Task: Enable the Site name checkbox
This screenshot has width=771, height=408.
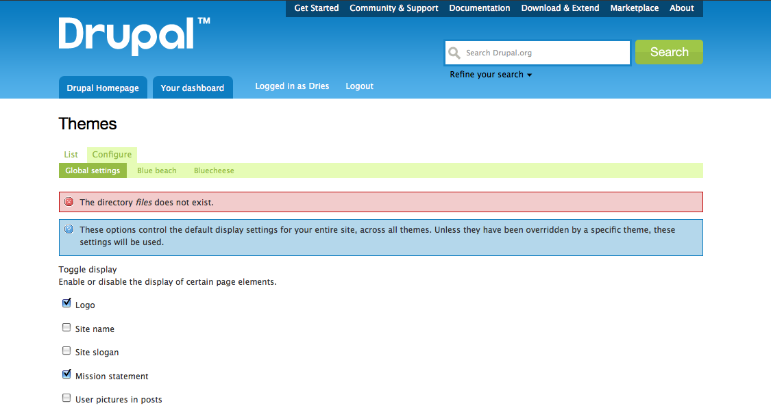Action: click(x=66, y=327)
